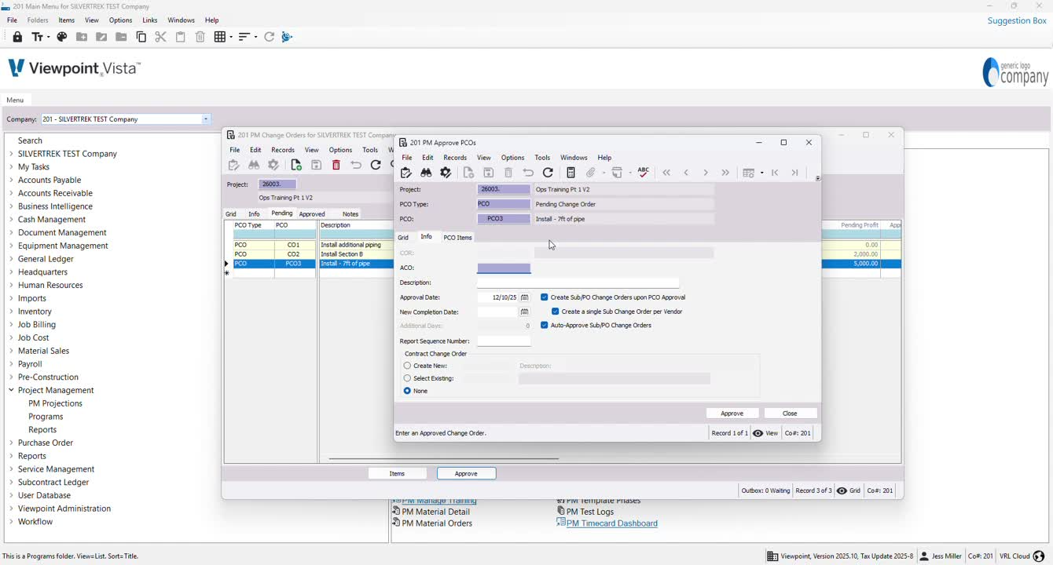
Task: Open the Suggestion Box link
Action: point(1017,20)
